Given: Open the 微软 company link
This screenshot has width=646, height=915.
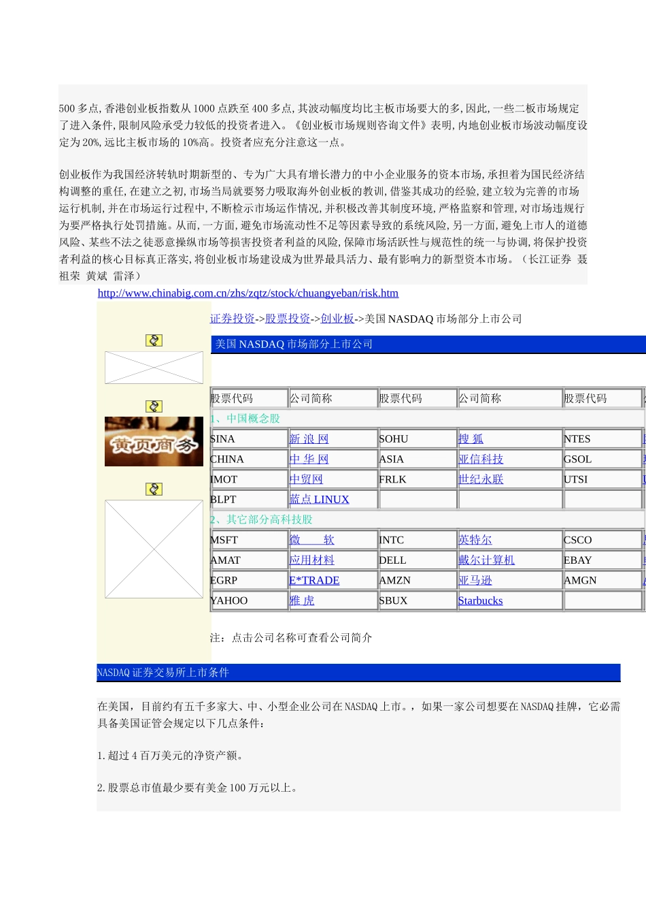Looking at the screenshot, I should click(312, 540).
